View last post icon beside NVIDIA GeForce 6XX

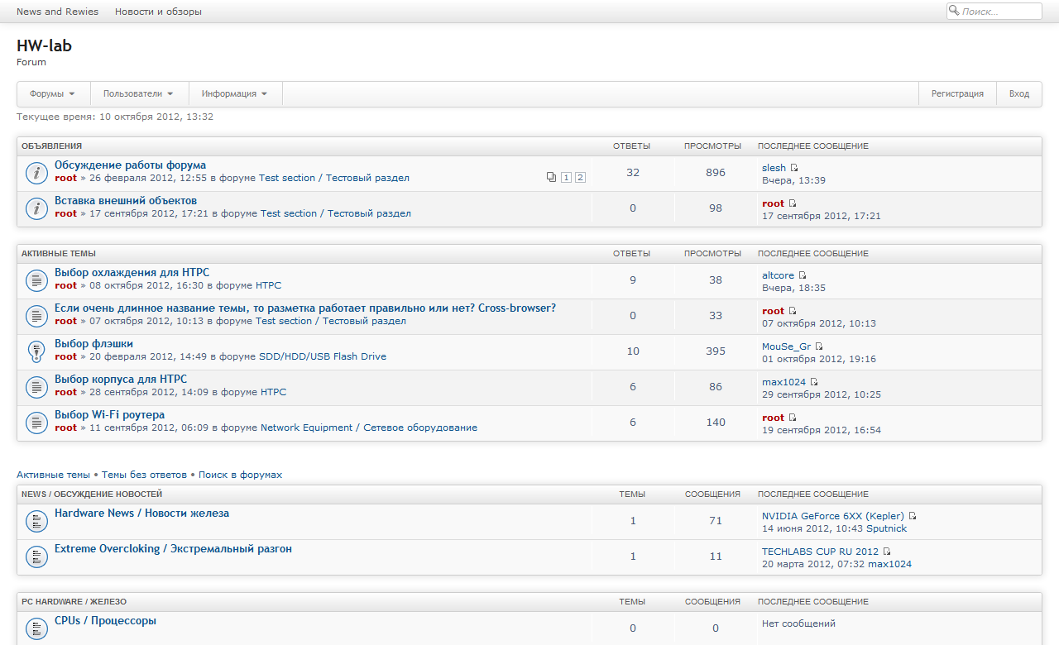click(913, 516)
